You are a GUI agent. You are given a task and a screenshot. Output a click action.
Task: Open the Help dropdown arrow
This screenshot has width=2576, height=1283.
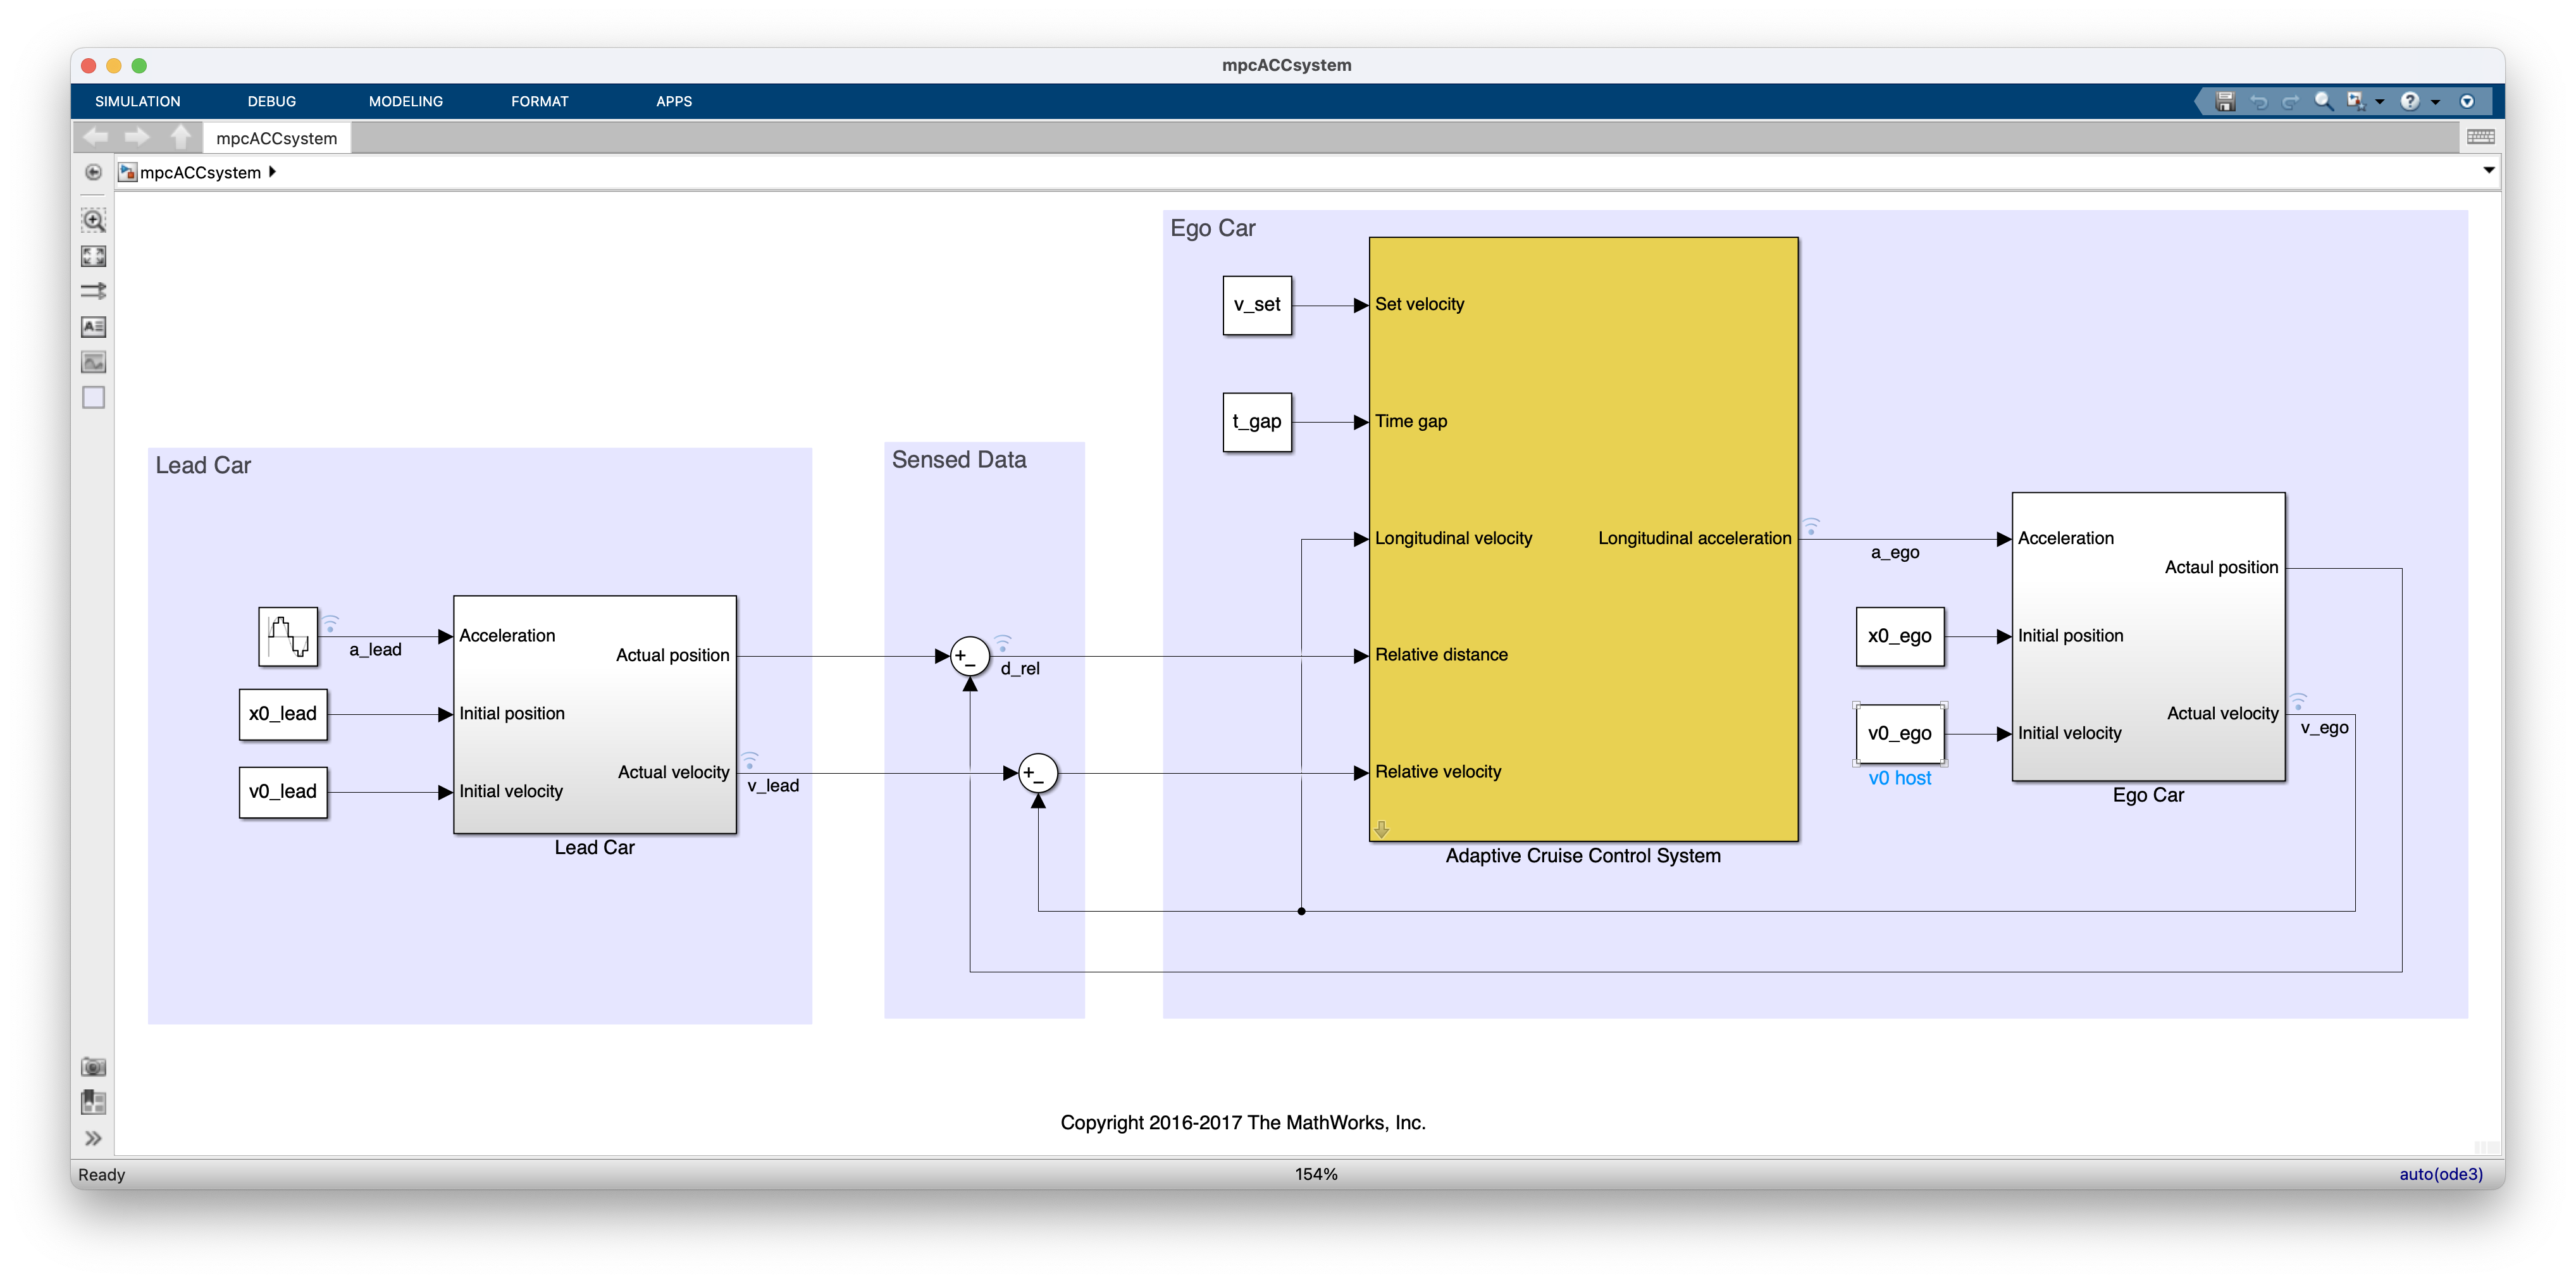point(2435,102)
